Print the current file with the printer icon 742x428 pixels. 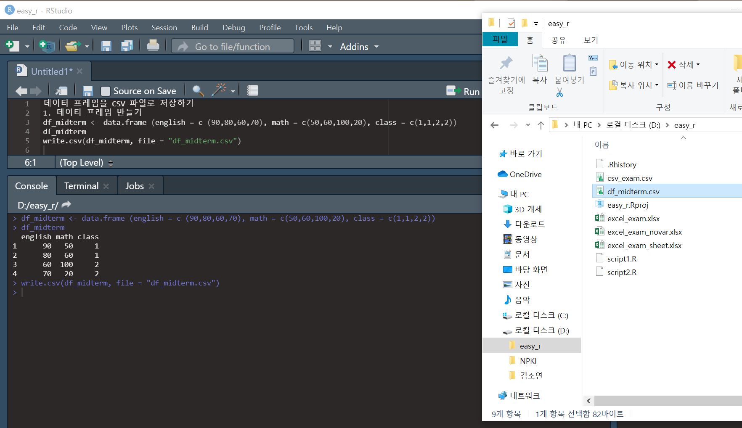pyautogui.click(x=153, y=45)
